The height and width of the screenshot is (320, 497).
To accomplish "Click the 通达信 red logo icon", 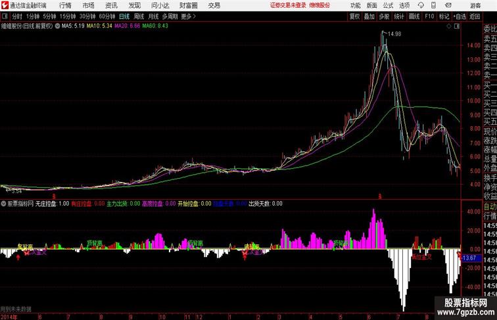I will coord(5,5).
